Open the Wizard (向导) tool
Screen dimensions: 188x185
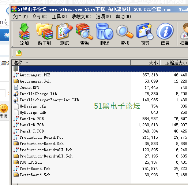tap(145, 31)
